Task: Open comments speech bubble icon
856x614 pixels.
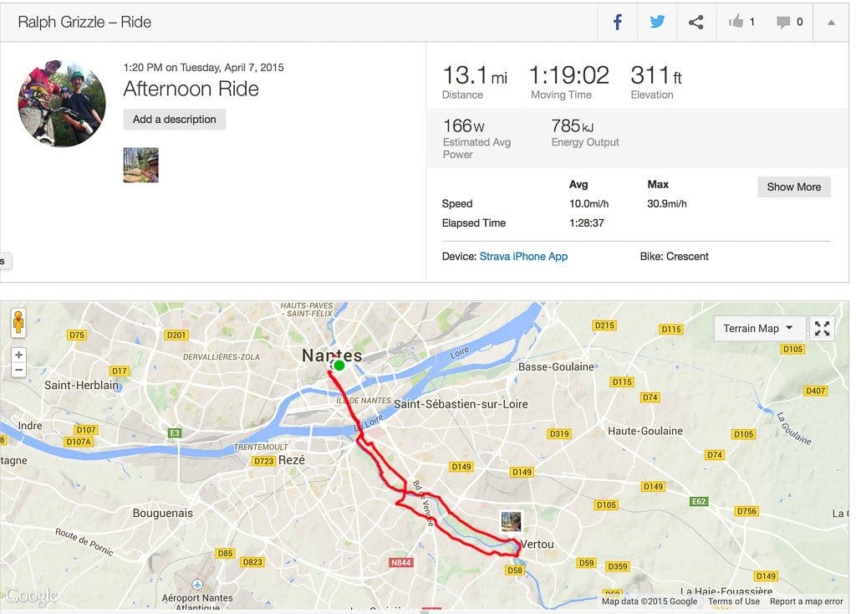Action: pyautogui.click(x=783, y=23)
